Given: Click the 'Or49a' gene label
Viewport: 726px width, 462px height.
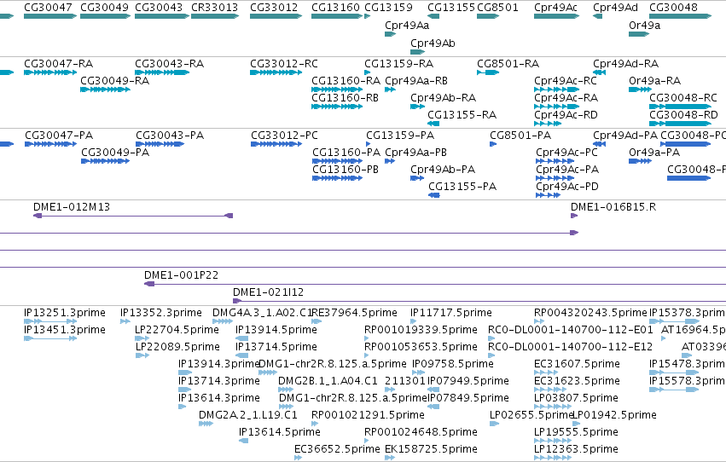Looking at the screenshot, I should tap(644, 26).
